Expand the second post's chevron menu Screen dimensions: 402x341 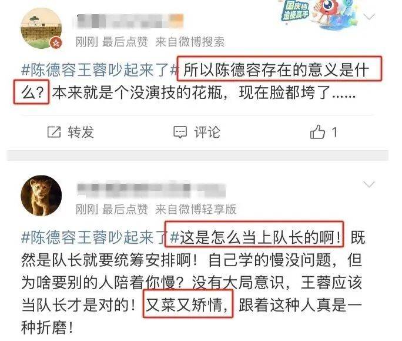[x=369, y=184]
